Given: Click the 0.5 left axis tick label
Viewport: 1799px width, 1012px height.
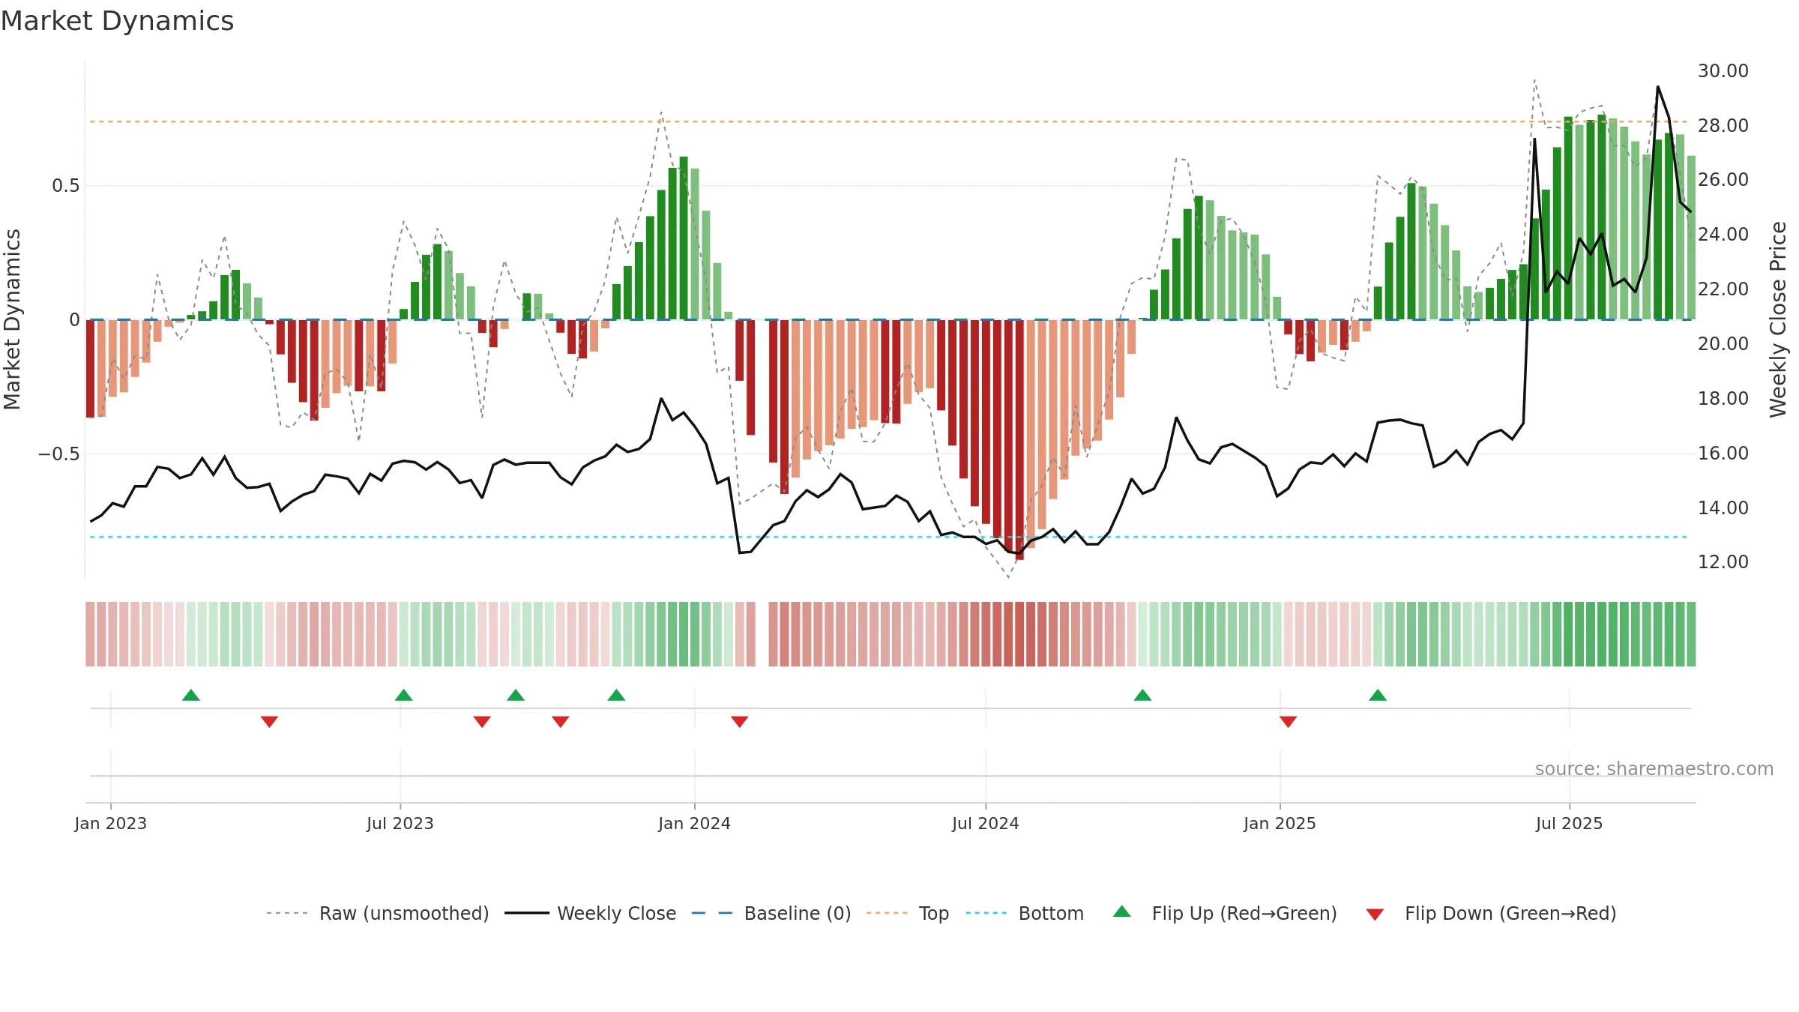Looking at the screenshot, I should (66, 185).
